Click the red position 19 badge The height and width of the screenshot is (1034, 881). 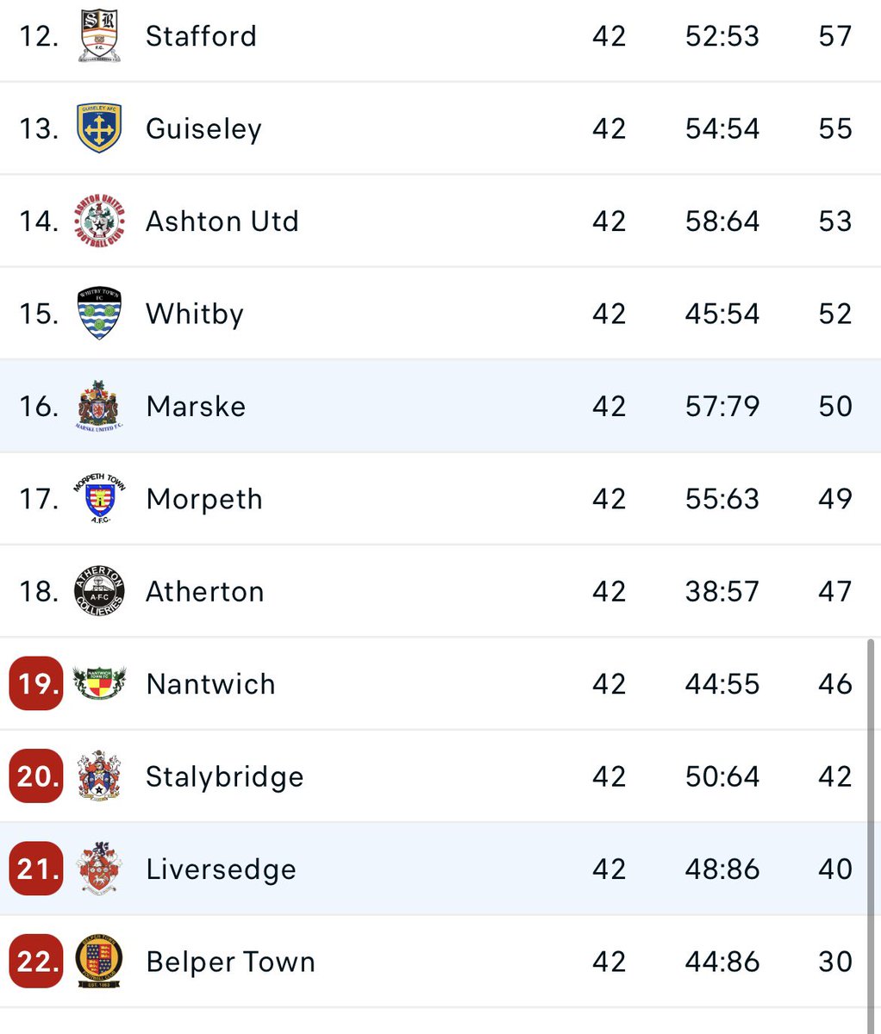[36, 683]
